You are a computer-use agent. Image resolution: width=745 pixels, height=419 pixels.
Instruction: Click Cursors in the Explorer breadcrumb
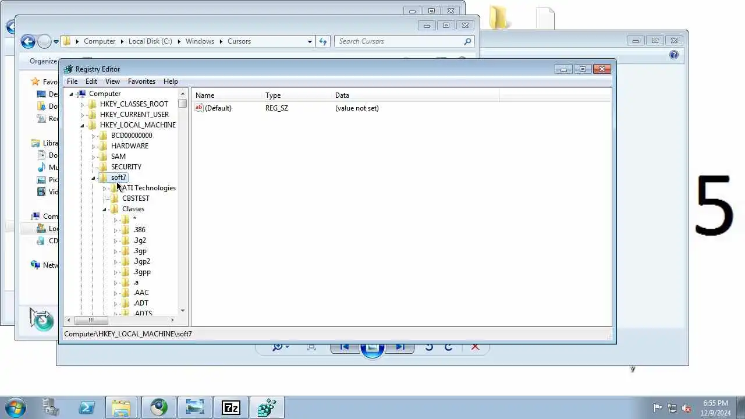pyautogui.click(x=239, y=41)
